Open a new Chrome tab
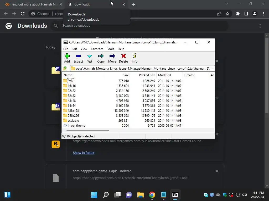This screenshot has width=269, height=201. click(x=134, y=5)
